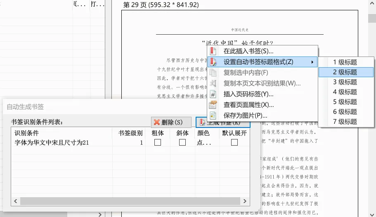Choose 复制本页文本识别结果(W)... menu entry
This screenshot has width=376, height=217.
[262, 83]
